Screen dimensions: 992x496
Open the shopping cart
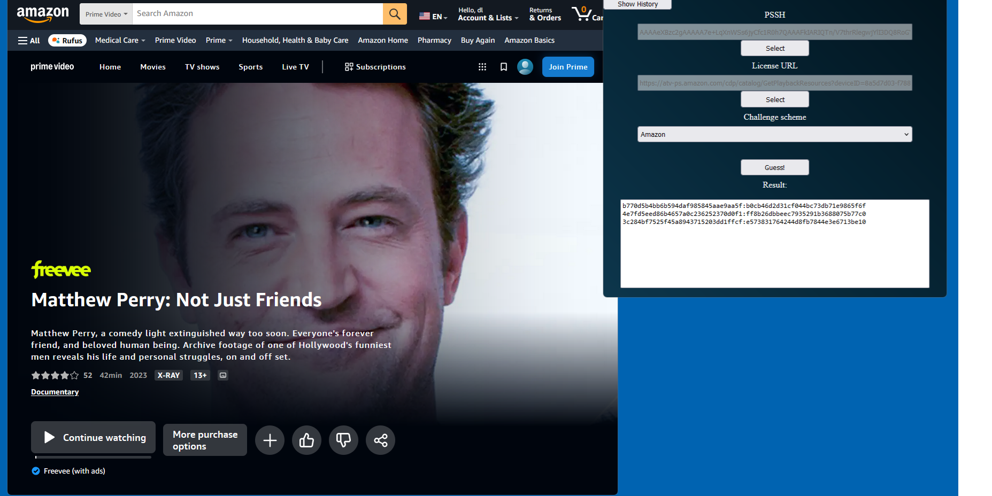[x=587, y=14]
